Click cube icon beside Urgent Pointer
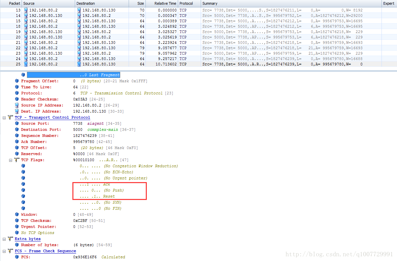 coord(17,227)
